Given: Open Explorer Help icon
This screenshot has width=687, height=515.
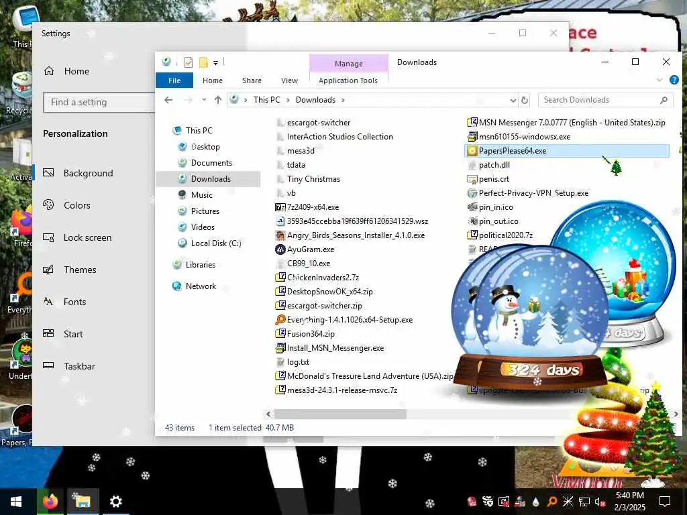Looking at the screenshot, I should click(674, 80).
